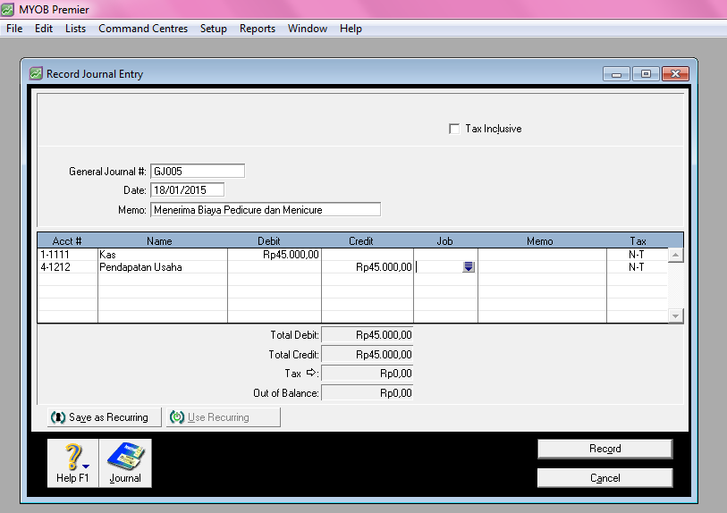Click the Total Credit value field
The height and width of the screenshot is (513, 727).
368,355
